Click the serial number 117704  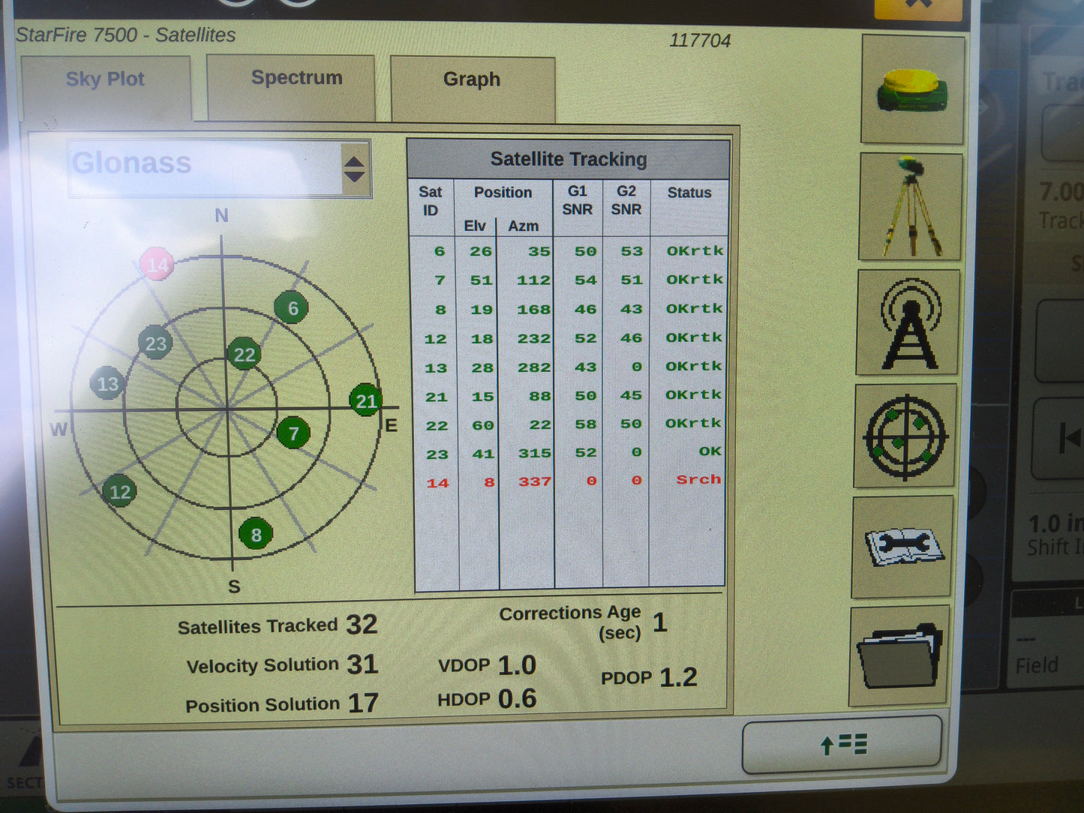click(x=700, y=40)
